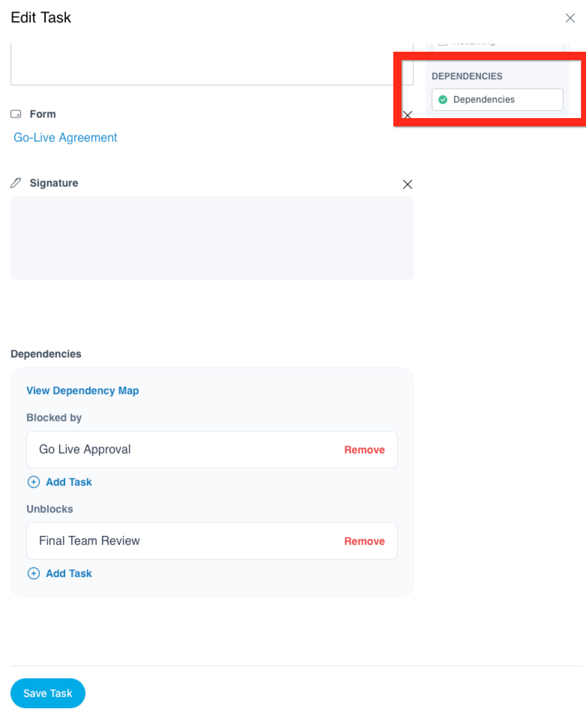Open View Dependency Map
This screenshot has width=586, height=721.
[x=82, y=390]
